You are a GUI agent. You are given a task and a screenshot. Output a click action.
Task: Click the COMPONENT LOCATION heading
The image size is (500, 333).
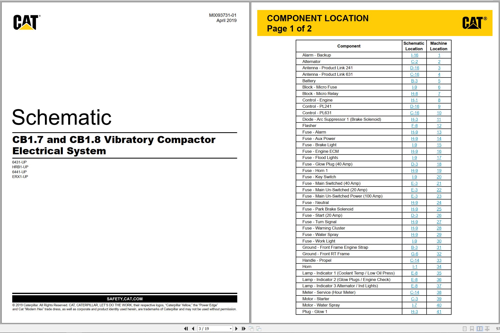318,18
